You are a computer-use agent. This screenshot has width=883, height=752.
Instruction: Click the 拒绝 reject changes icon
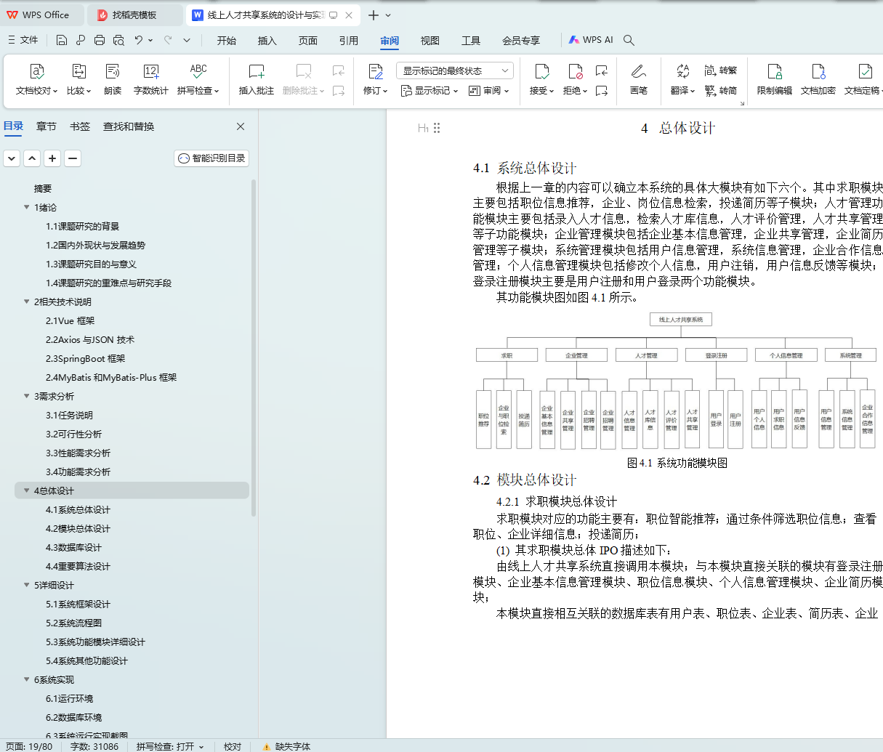575,71
